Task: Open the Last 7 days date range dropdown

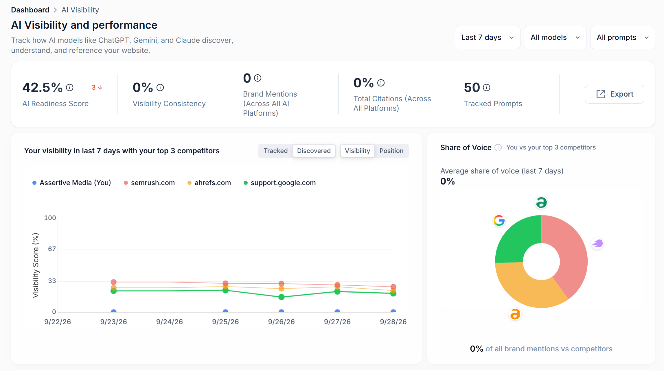Action: 488,38
